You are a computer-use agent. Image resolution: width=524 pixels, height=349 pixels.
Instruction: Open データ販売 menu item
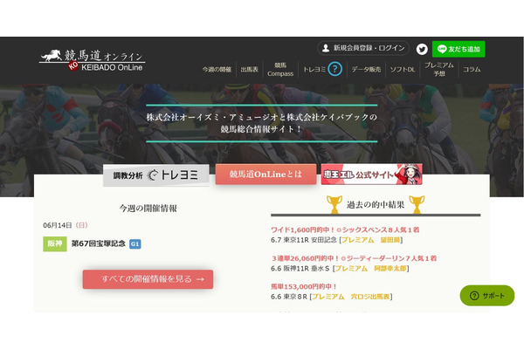click(x=366, y=70)
